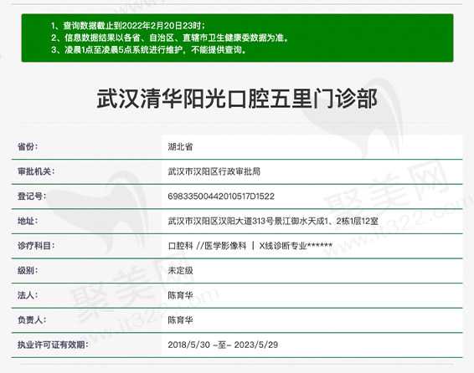Select the validity period 2018/5/30 -至- 2023/5/29
The image size is (474, 373).
tap(223, 345)
